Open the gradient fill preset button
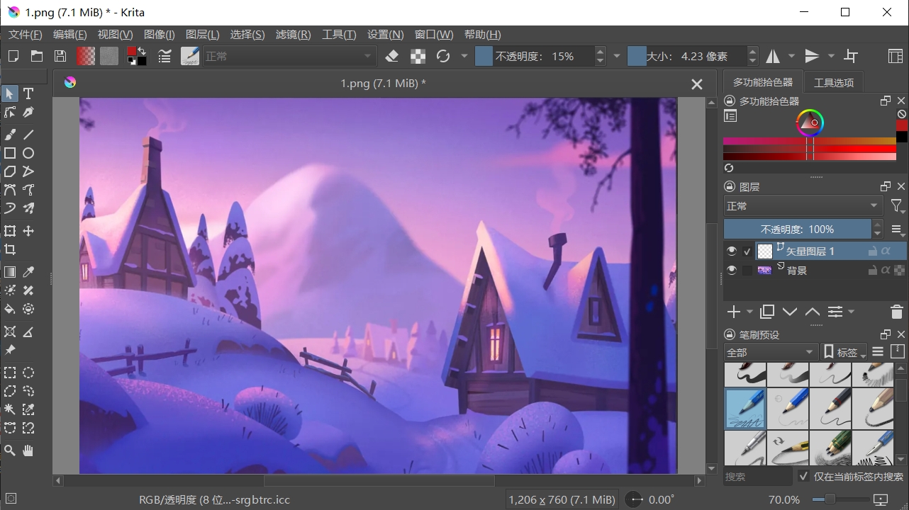909x510 pixels. click(x=86, y=56)
